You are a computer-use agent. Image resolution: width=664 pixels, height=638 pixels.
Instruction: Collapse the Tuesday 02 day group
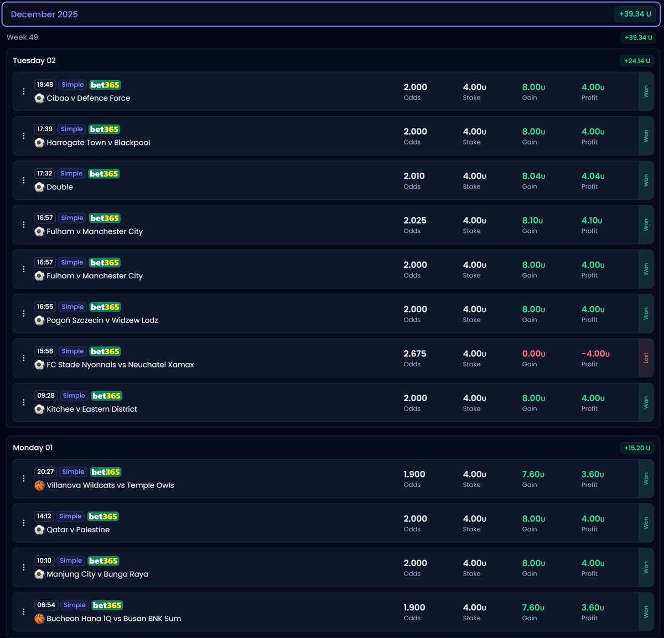point(34,60)
